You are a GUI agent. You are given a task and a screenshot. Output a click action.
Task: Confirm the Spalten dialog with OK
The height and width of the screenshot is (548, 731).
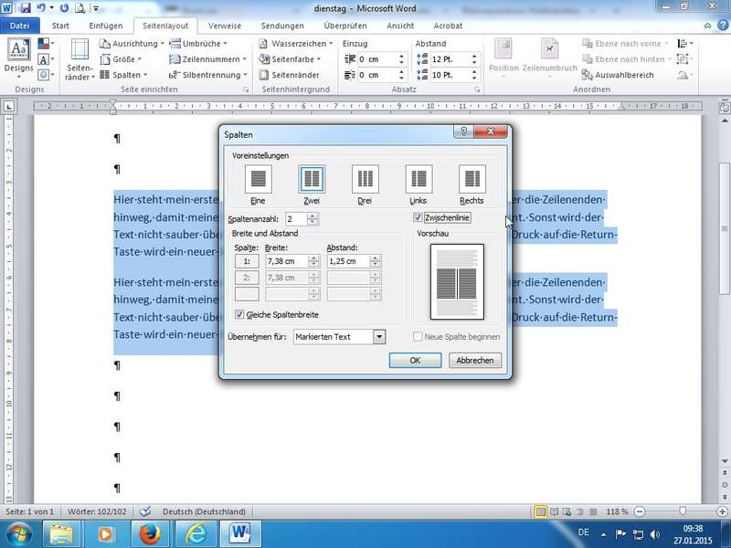coord(415,361)
